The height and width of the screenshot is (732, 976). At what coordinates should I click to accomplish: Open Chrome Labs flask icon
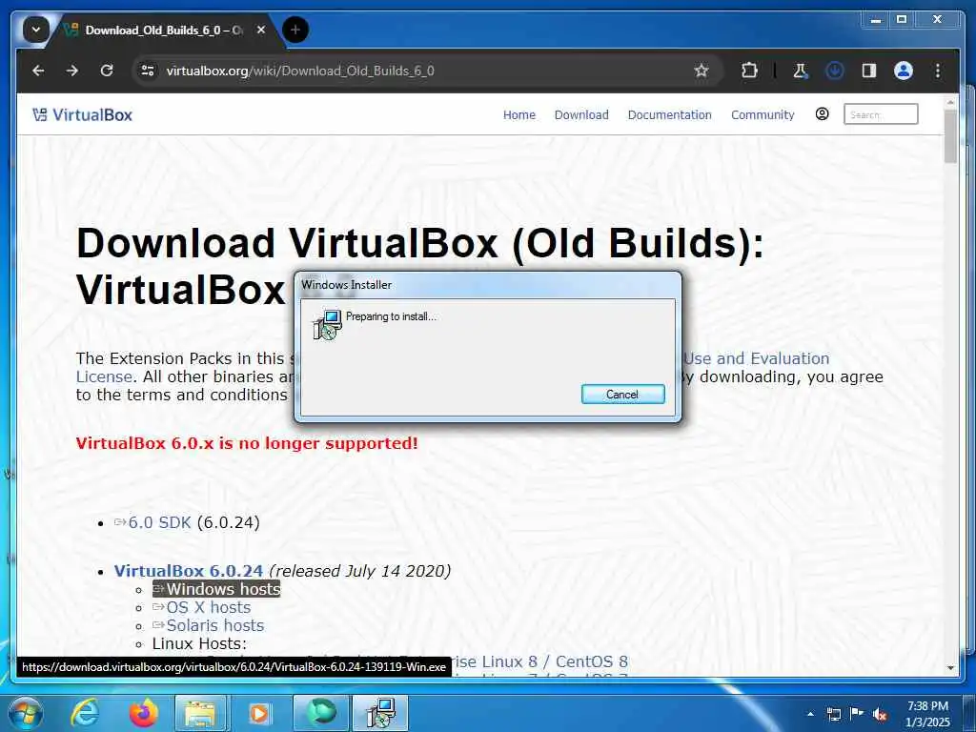pos(801,71)
